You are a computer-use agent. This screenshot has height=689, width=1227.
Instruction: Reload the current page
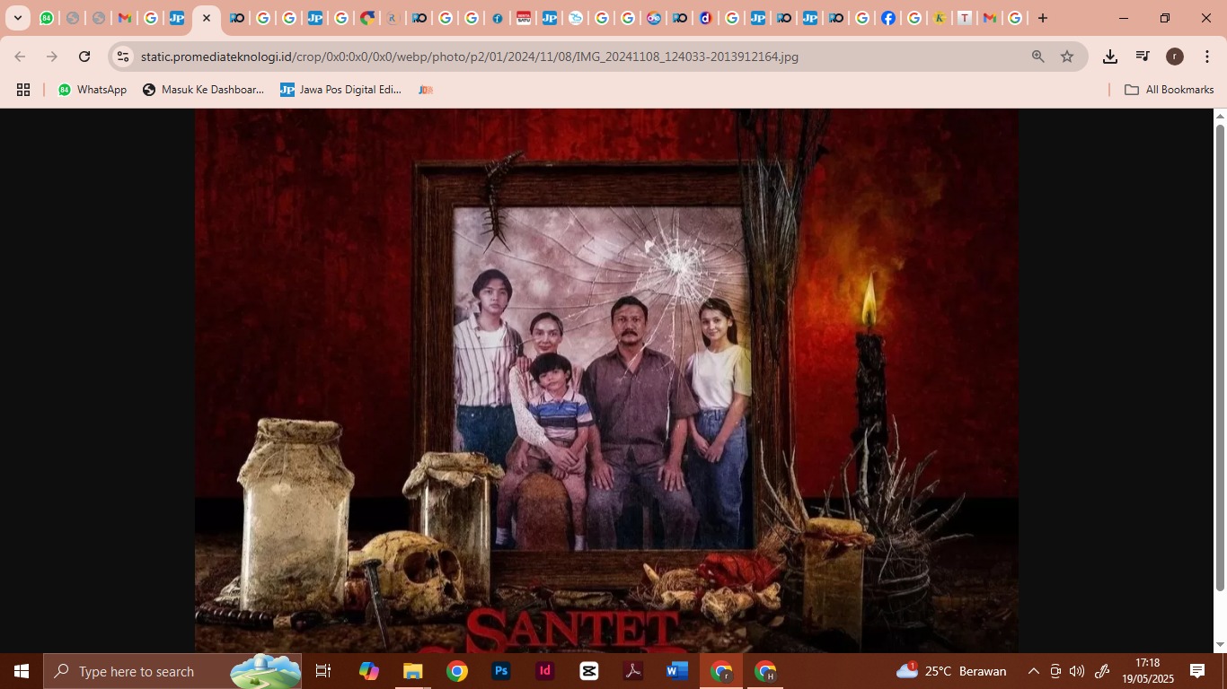84,57
